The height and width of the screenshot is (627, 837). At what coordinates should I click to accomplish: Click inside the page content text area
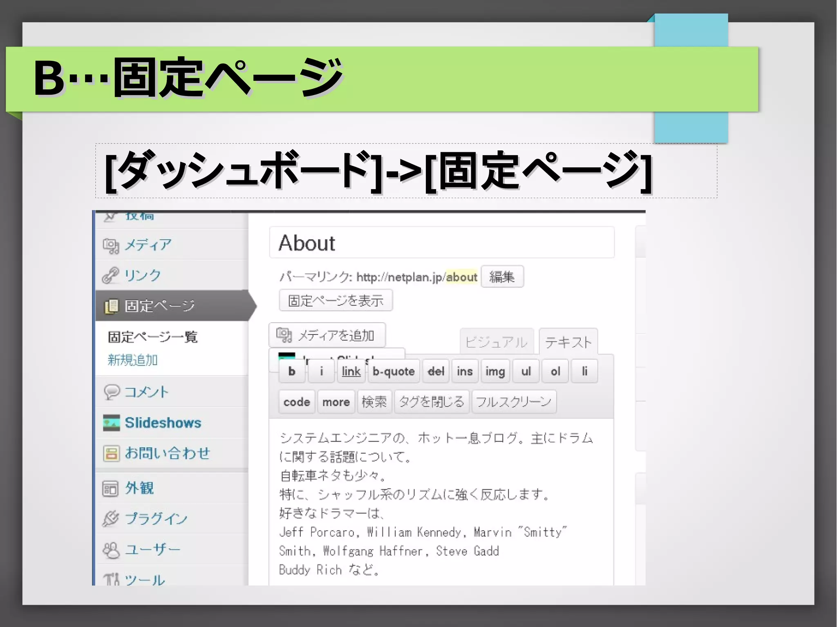[x=441, y=502]
